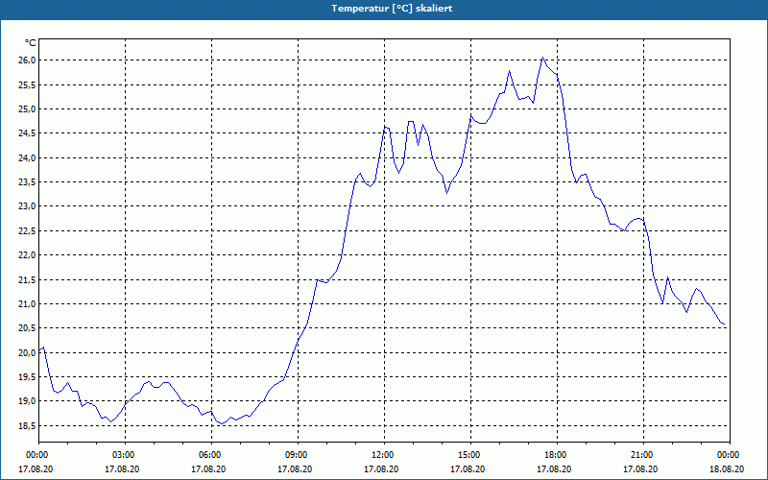Select the "17.08.20" date under 06:00
This screenshot has height=480, width=768.
pos(208,468)
